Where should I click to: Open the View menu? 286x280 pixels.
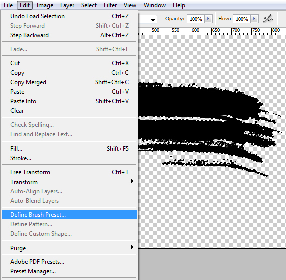click(x=130, y=5)
